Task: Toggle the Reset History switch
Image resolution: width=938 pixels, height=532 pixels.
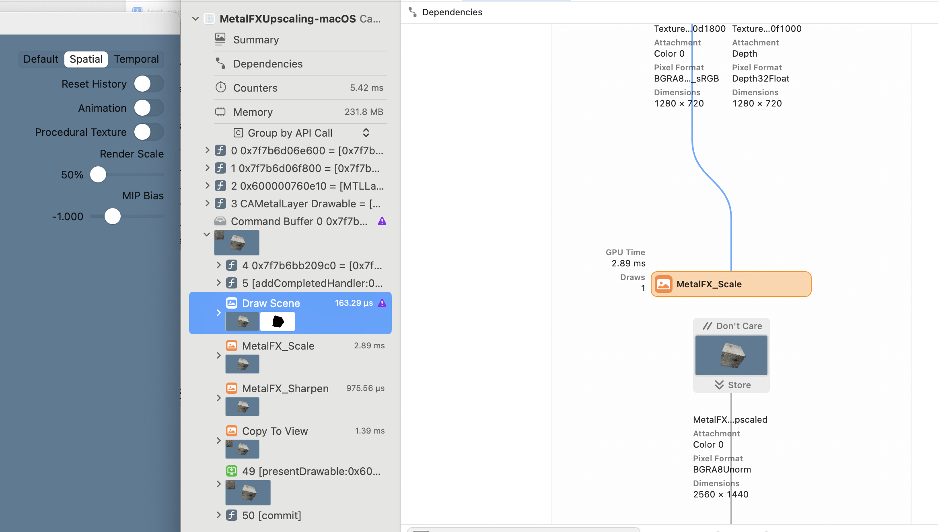Action: point(149,84)
